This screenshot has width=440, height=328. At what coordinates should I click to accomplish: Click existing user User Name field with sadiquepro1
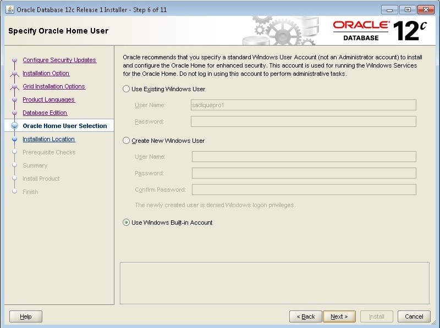pyautogui.click(x=304, y=105)
